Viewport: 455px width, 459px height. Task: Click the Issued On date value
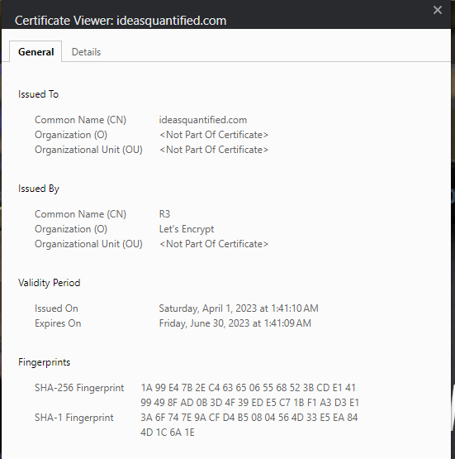(x=239, y=308)
